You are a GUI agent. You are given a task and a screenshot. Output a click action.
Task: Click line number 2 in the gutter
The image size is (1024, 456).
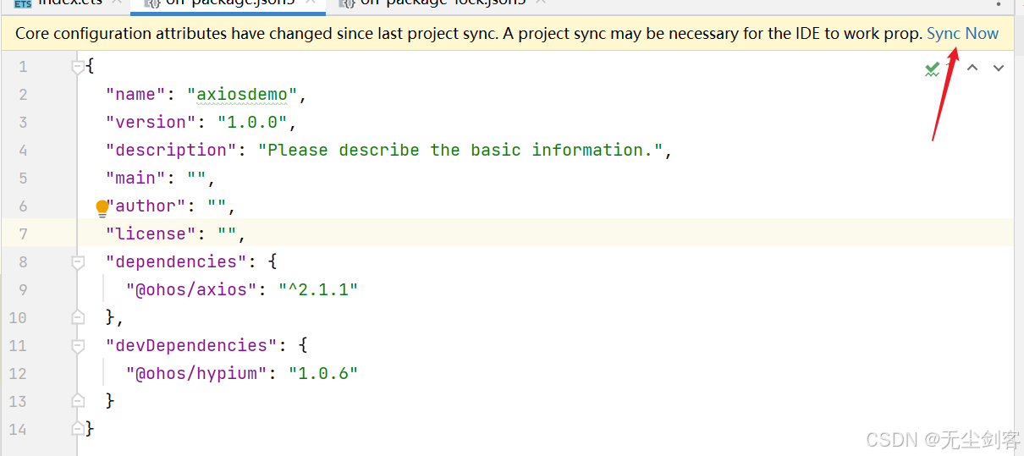(23, 94)
